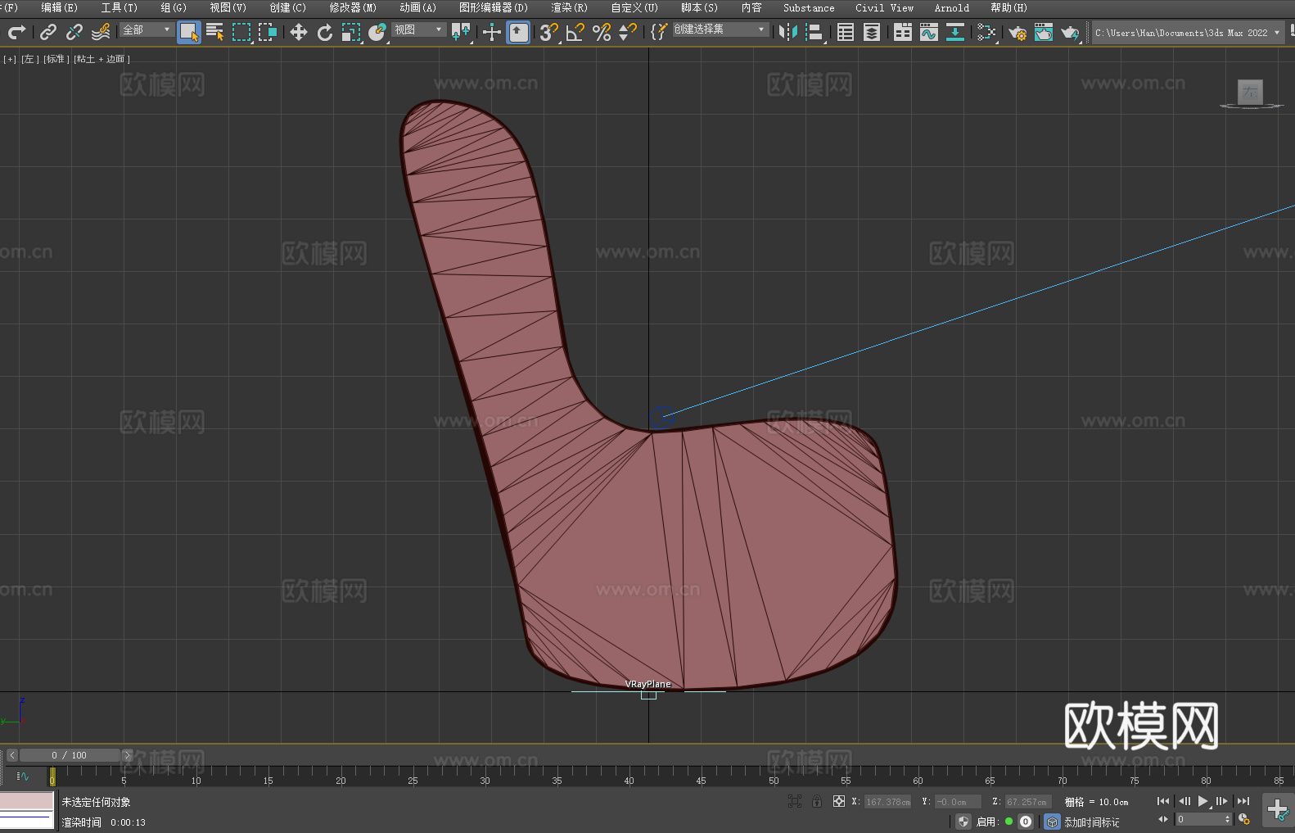Open the Civil View menu
1295x833 pixels.
pyautogui.click(x=884, y=7)
